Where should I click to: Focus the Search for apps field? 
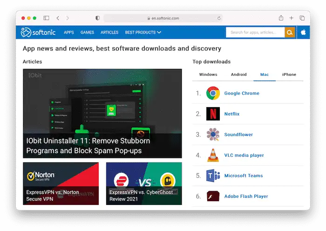pyautogui.click(x=255, y=33)
